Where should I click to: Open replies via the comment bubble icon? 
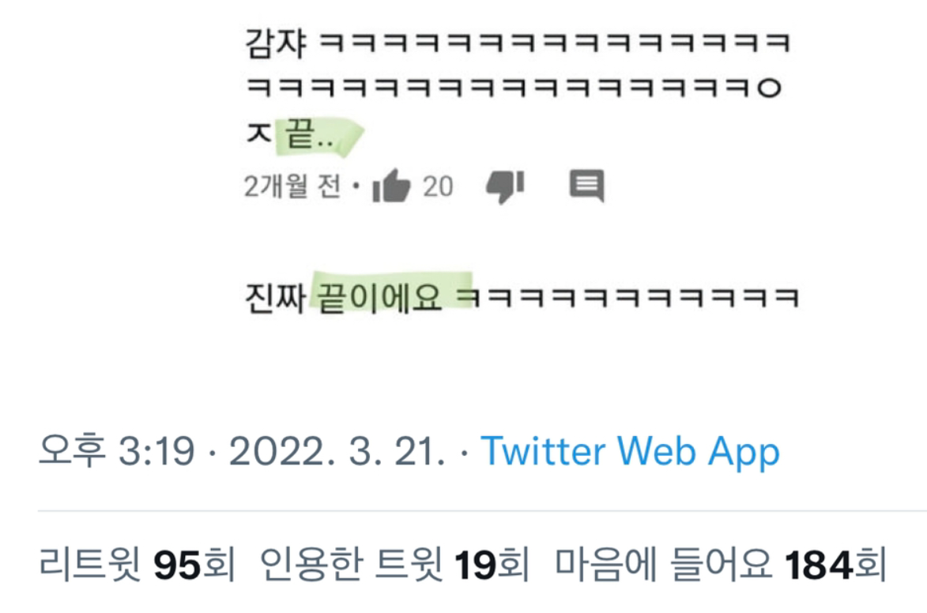point(586,186)
